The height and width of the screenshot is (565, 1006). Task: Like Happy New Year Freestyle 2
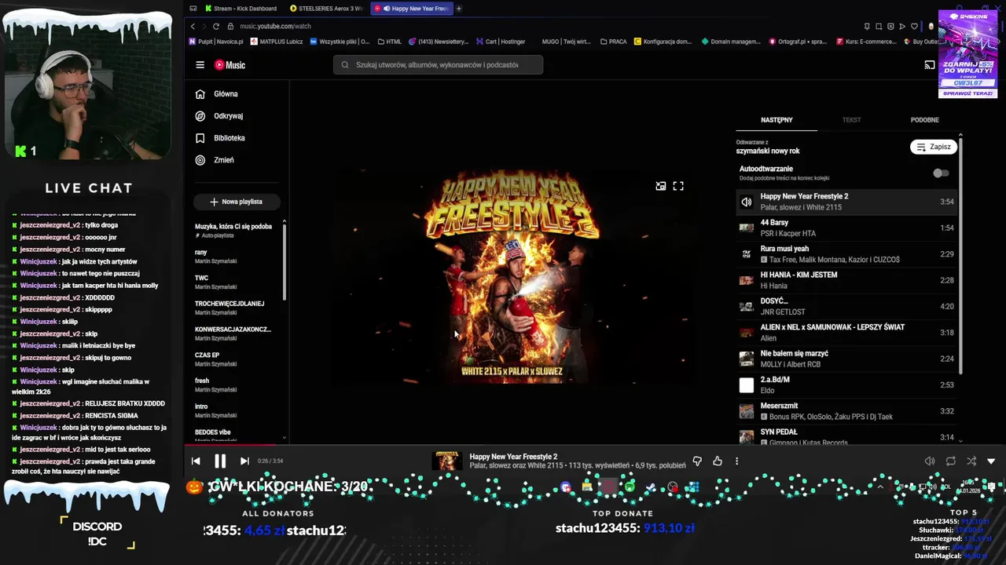(x=718, y=461)
